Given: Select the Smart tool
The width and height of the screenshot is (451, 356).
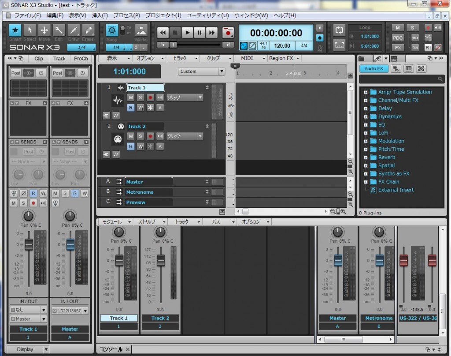Looking at the screenshot, I should pos(15,30).
